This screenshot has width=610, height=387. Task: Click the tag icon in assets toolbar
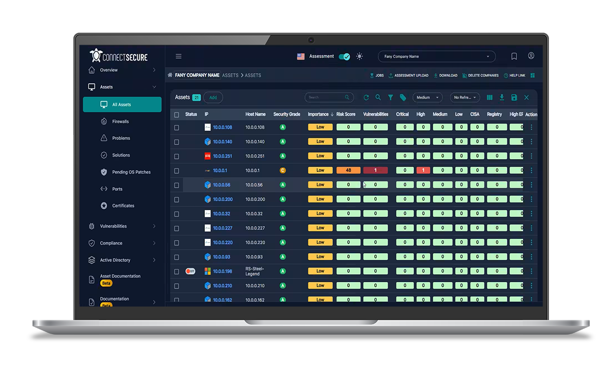403,97
